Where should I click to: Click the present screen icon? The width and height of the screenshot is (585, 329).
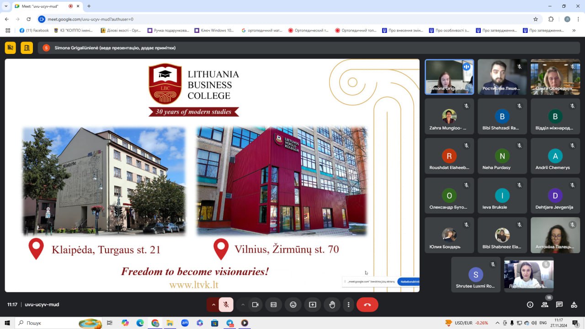click(x=313, y=305)
